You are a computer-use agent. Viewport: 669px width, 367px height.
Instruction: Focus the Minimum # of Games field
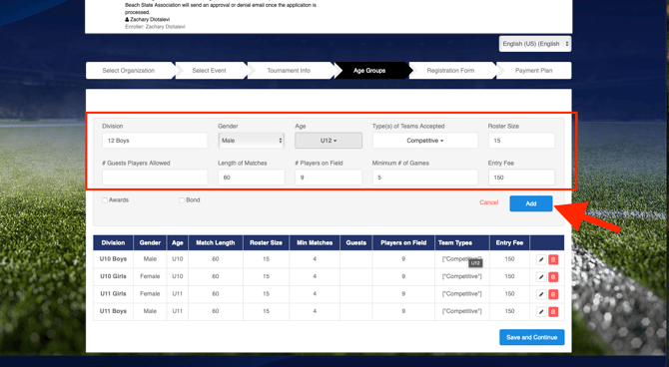click(425, 178)
